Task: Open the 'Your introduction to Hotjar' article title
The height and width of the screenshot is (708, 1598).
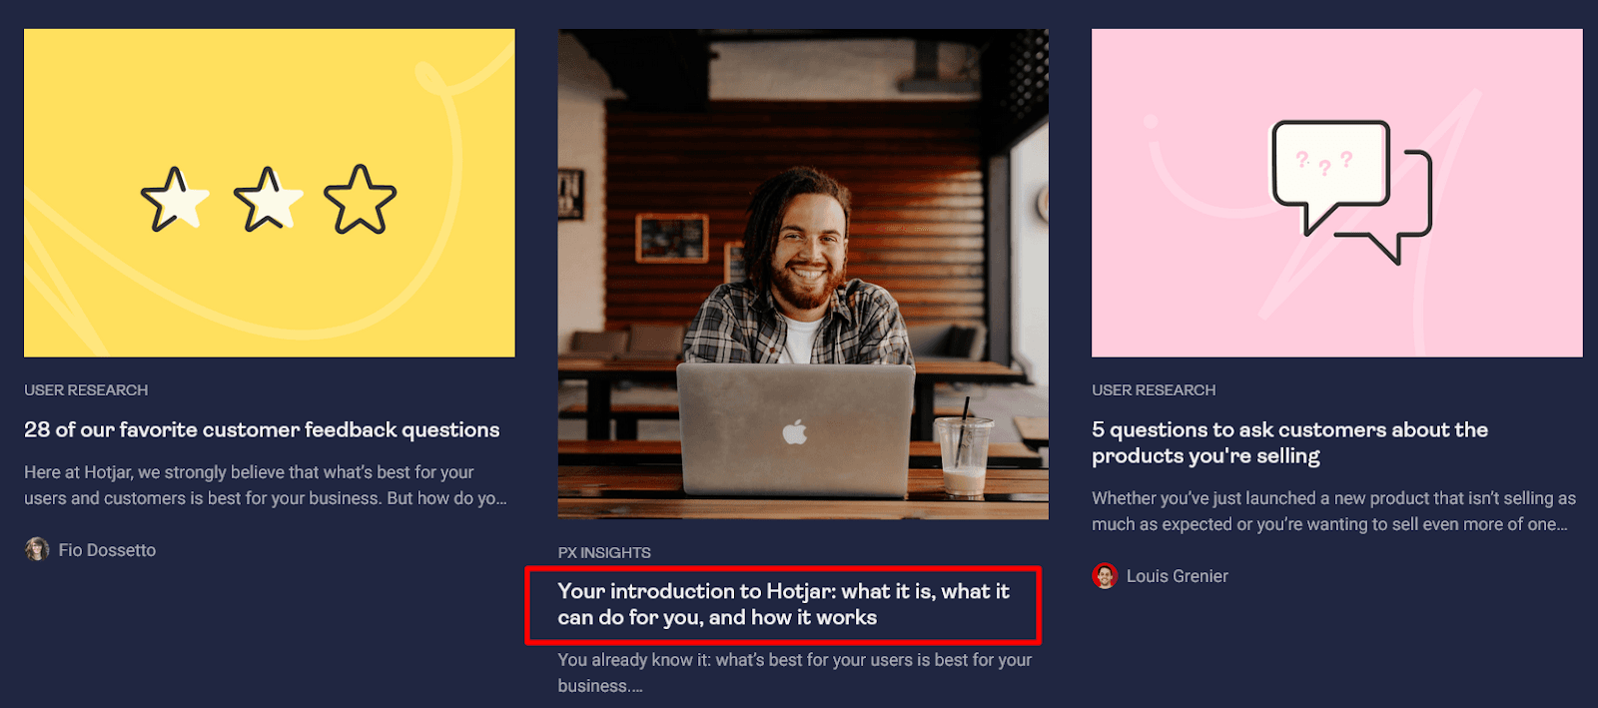Action: click(783, 604)
